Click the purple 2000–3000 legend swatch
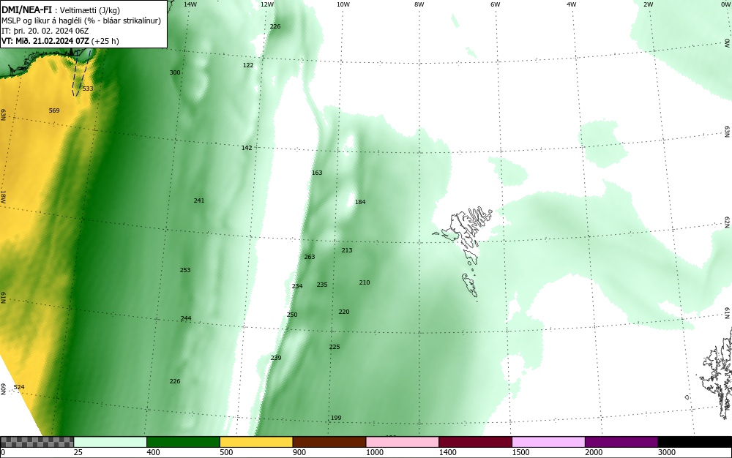The image size is (732, 458). click(x=621, y=442)
